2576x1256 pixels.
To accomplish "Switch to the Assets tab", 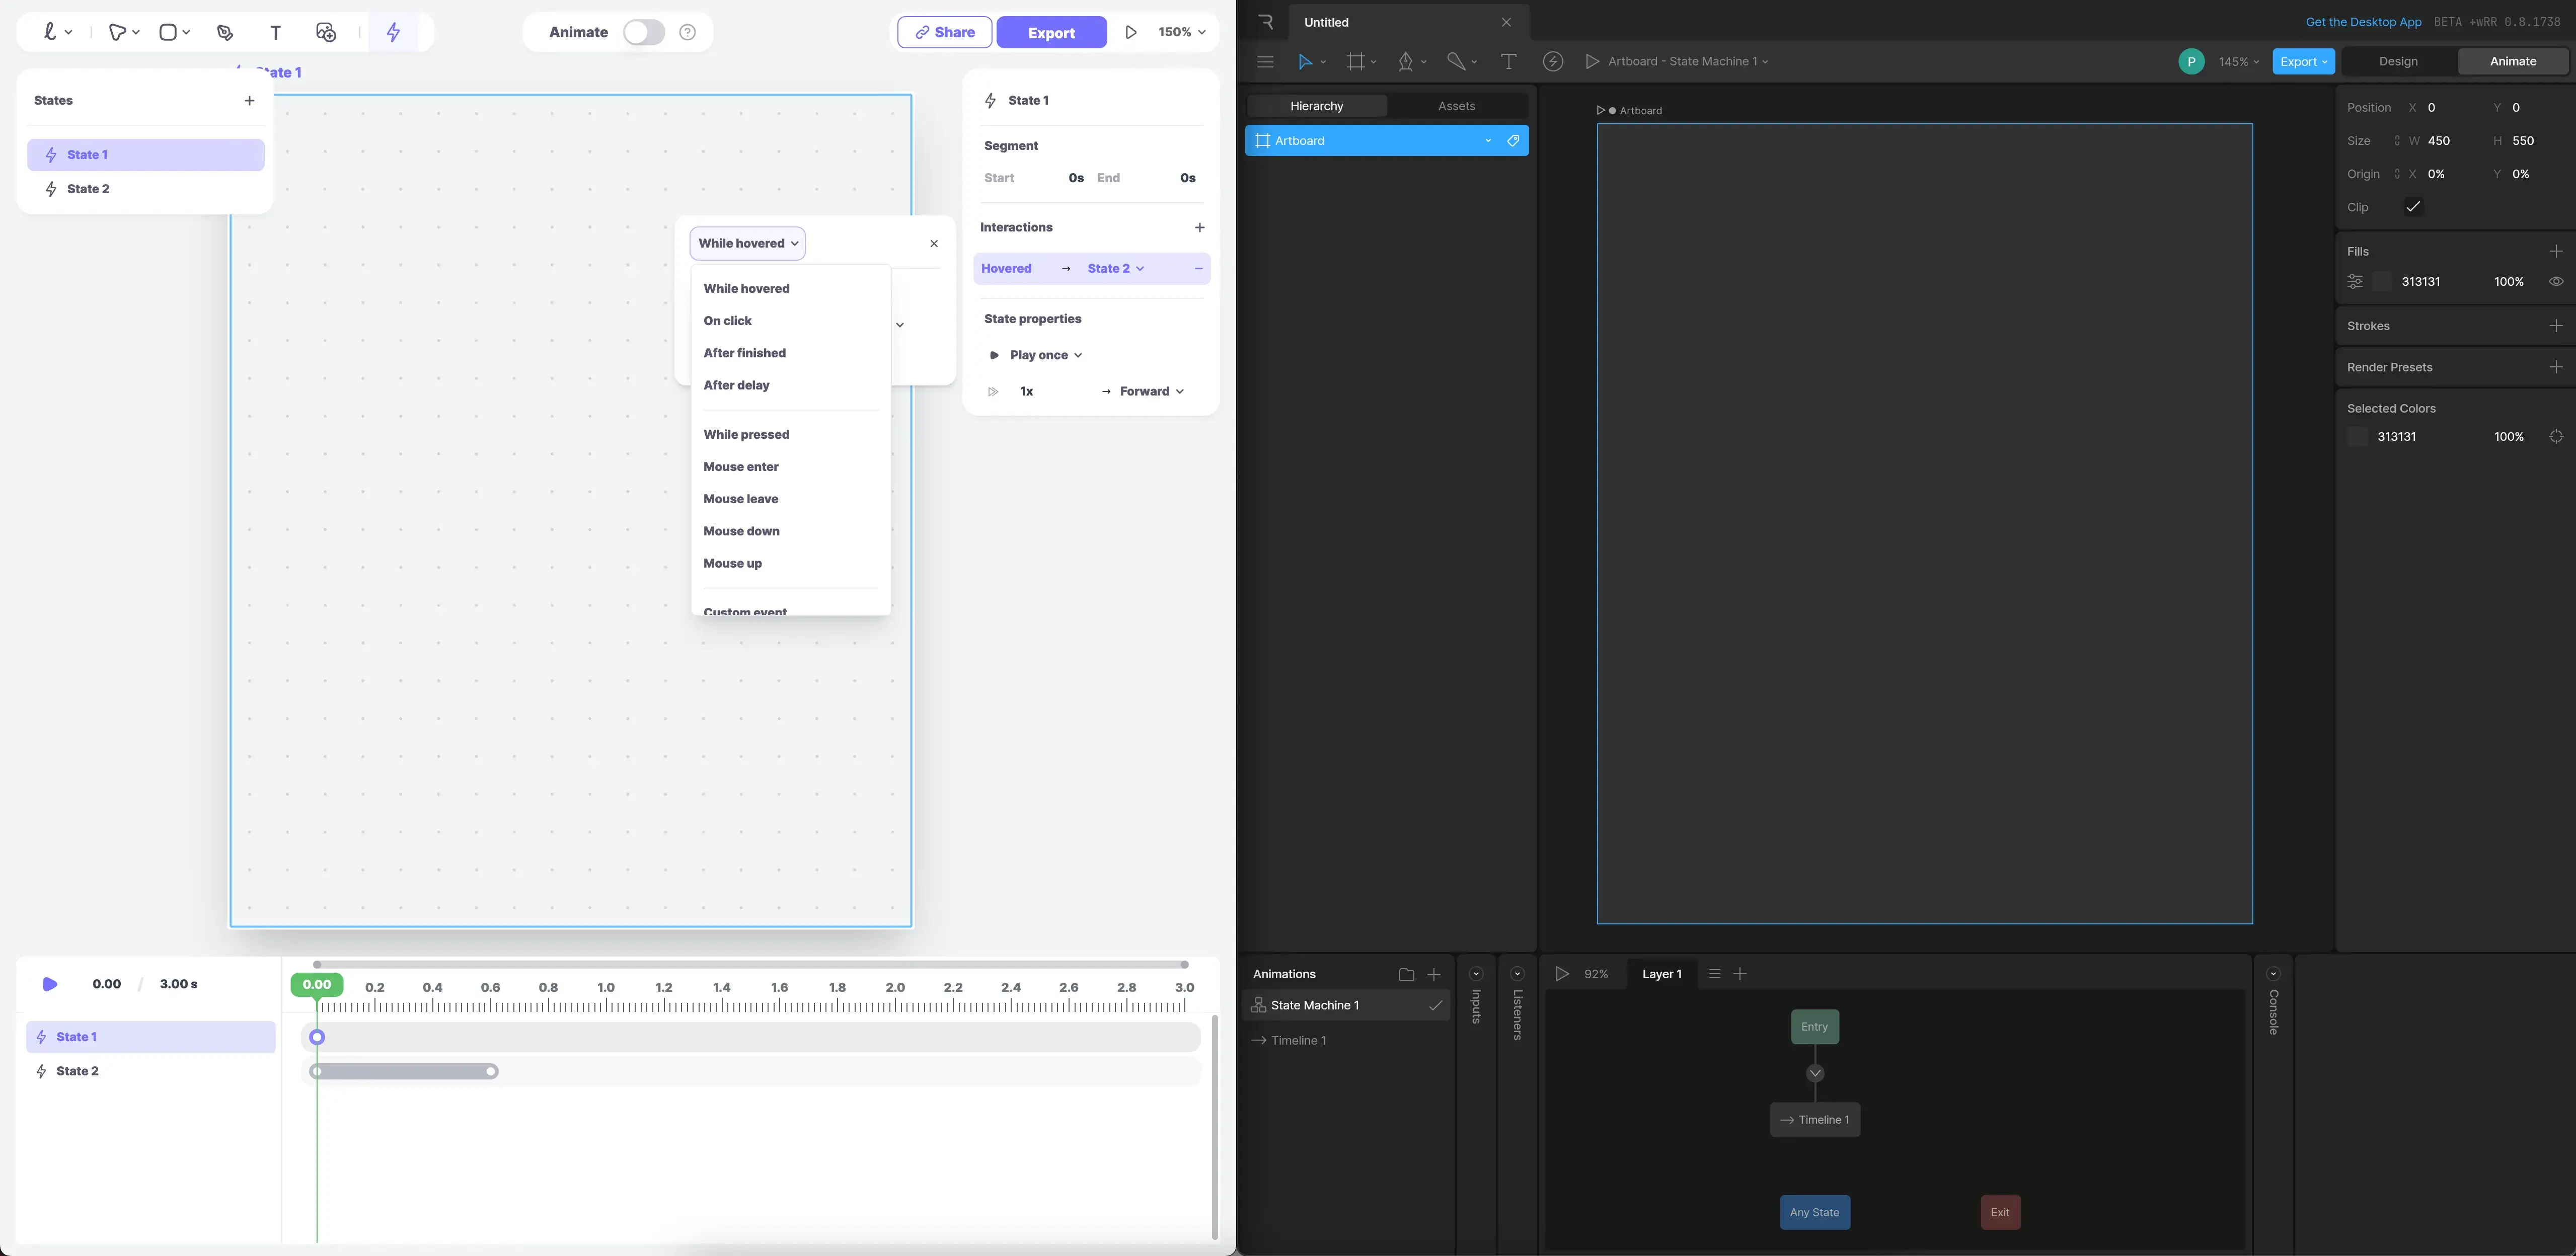I will coord(1456,106).
